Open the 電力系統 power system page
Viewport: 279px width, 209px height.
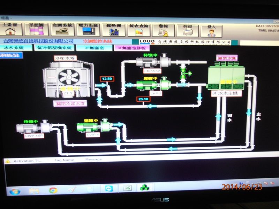[88, 30]
